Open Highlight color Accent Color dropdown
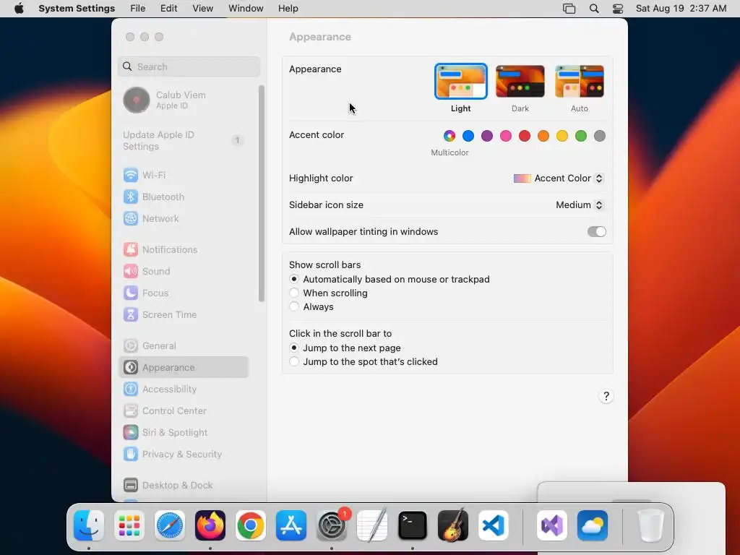Screen dimensions: 740x555 click(559, 178)
